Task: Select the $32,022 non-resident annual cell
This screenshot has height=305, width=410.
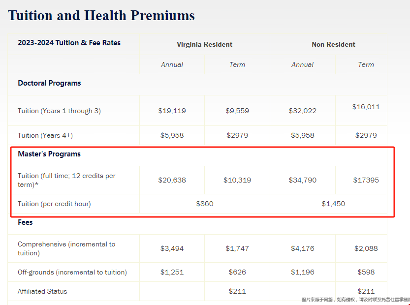Action: tap(303, 111)
